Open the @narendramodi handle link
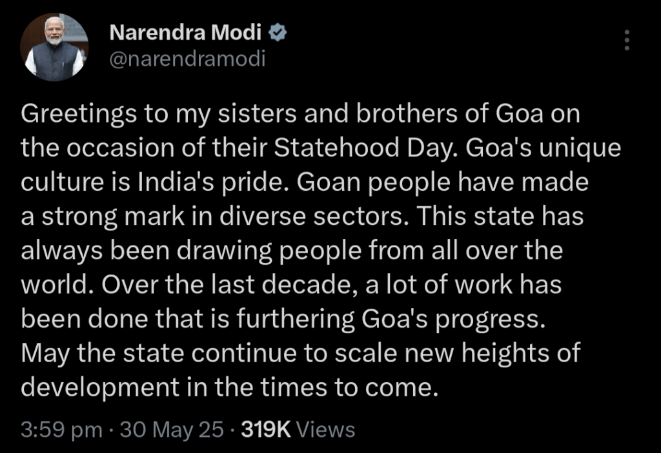The width and height of the screenshot is (661, 453). click(188, 59)
